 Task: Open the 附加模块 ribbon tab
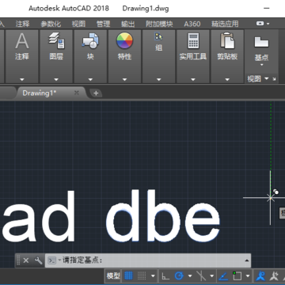[x=159, y=24]
